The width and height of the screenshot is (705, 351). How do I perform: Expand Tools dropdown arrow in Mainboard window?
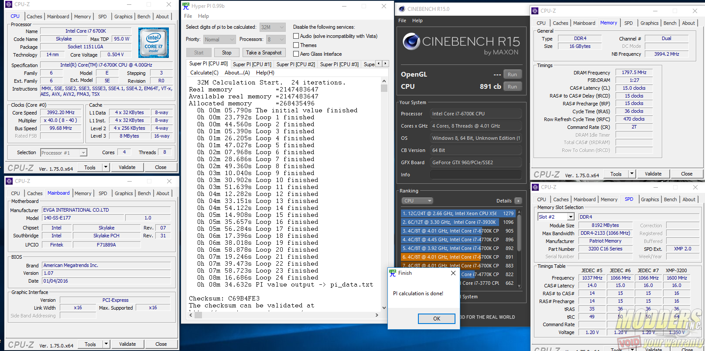tap(106, 344)
